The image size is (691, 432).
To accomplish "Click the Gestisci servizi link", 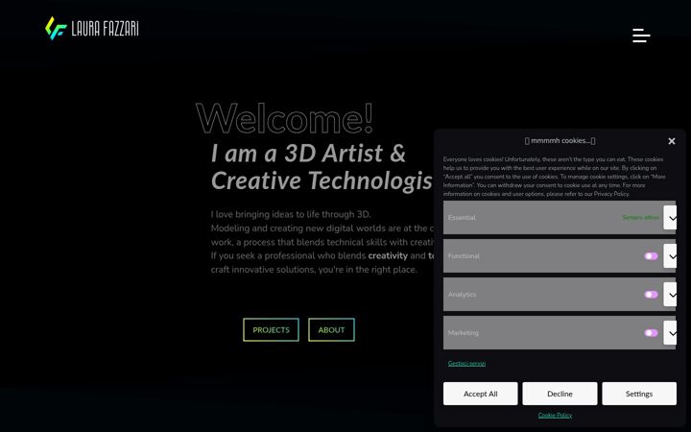I will [x=466, y=363].
